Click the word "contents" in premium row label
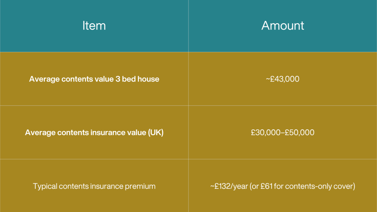Screen dimensions: 377x212 (x=74, y=186)
